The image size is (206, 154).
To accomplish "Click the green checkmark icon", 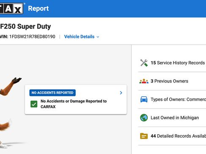I will pyautogui.click(x=34, y=104).
